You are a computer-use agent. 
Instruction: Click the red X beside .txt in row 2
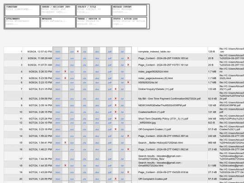pos(128,58)
